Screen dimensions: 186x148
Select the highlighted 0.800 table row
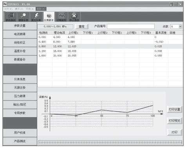110,46
